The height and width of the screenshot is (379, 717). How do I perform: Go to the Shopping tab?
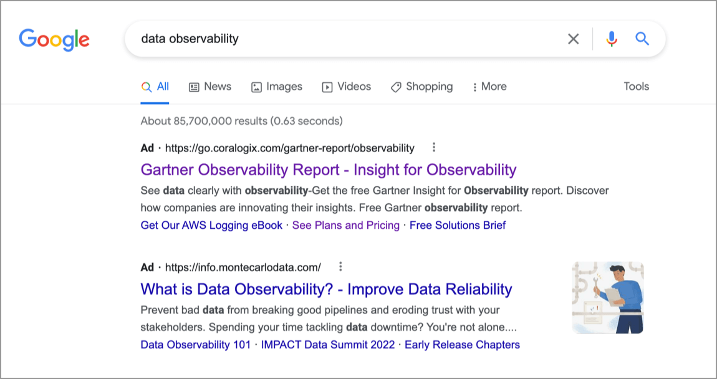click(421, 87)
